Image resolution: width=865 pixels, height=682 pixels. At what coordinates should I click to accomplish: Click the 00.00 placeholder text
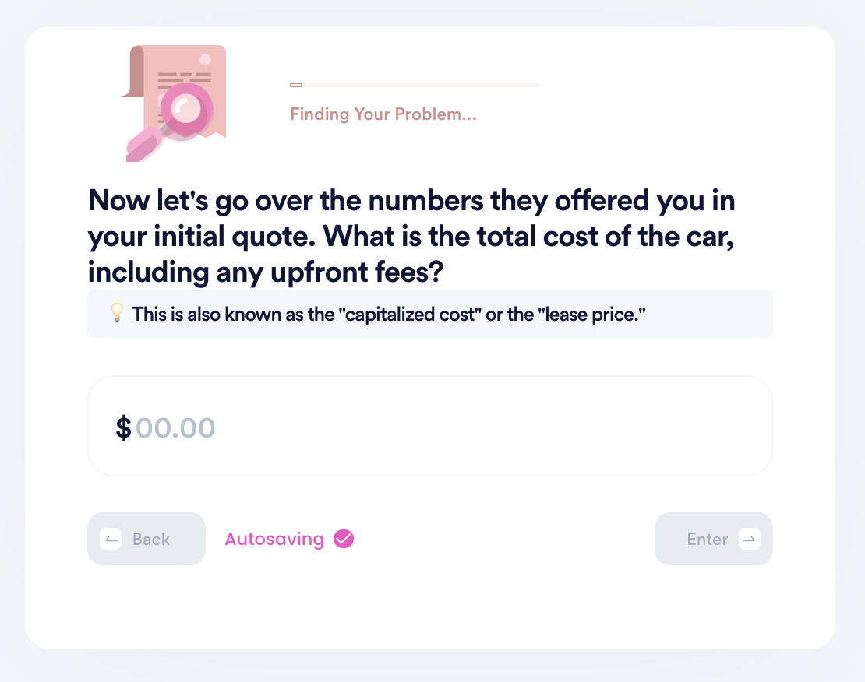point(175,428)
